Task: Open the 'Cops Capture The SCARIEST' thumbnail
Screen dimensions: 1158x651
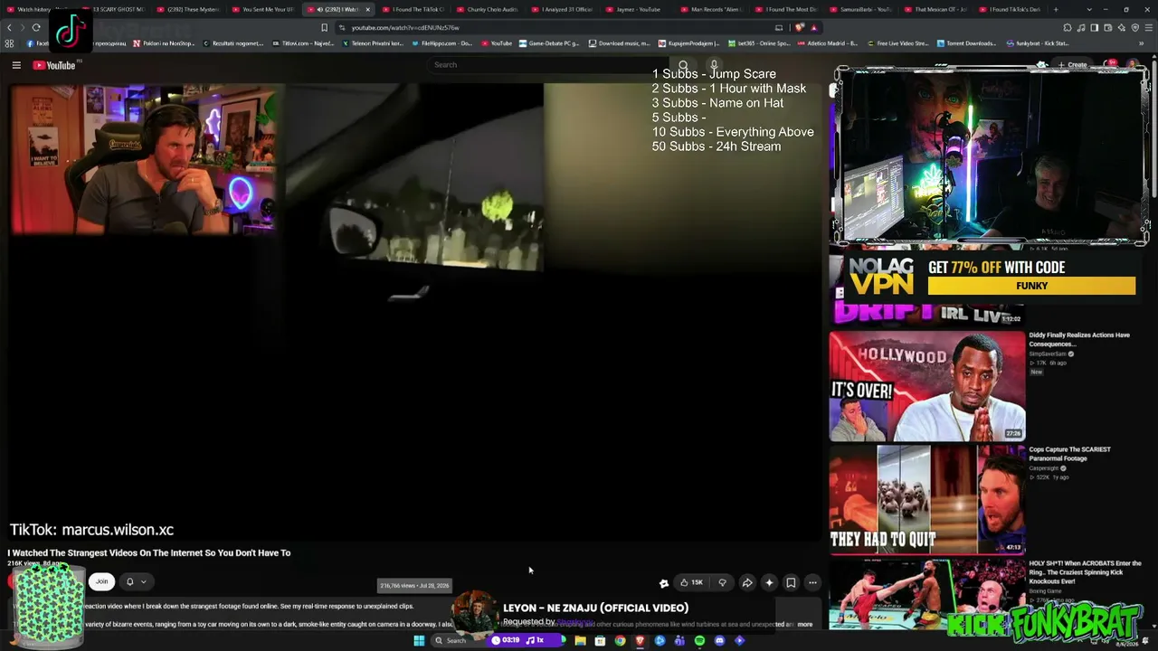Action: [x=927, y=499]
